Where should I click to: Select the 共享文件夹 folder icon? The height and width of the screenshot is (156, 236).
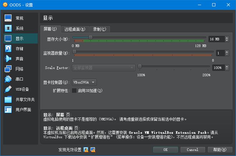click(x=8, y=99)
